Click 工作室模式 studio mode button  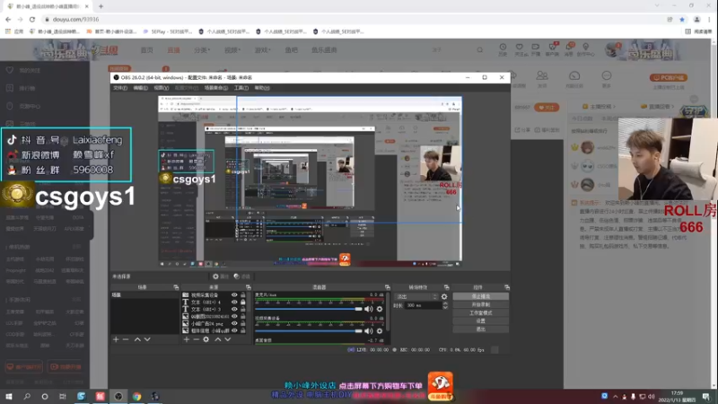480,312
